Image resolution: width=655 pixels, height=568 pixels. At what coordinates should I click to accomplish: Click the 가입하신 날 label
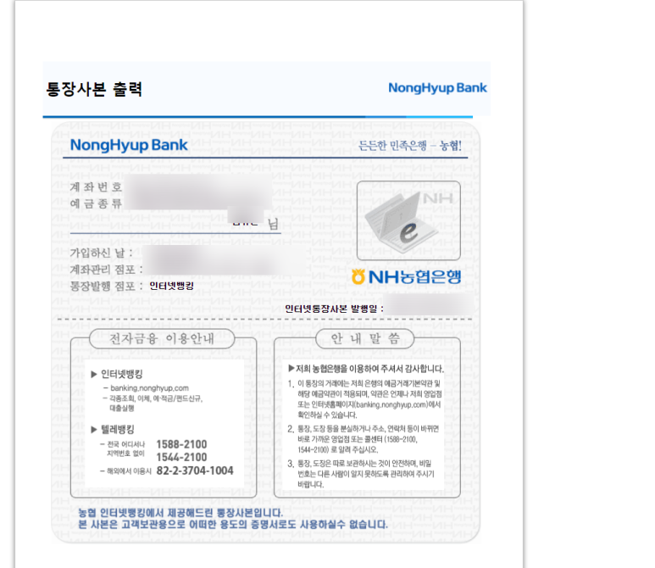pos(101,253)
